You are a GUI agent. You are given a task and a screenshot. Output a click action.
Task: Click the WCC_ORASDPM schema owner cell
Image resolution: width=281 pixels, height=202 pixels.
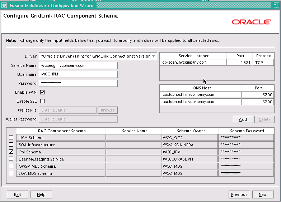[x=190, y=159]
